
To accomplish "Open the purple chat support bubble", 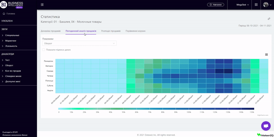I will (266, 126).
